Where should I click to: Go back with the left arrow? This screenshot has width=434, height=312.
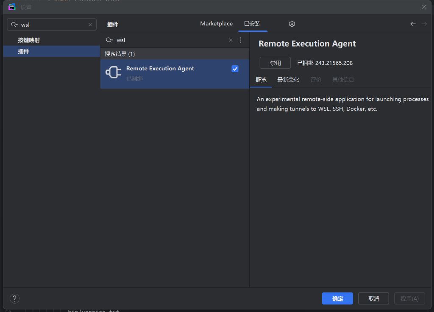413,24
